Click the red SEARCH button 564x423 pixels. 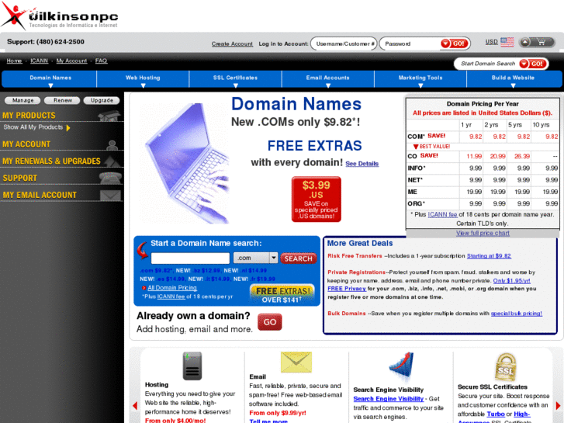coord(299,258)
